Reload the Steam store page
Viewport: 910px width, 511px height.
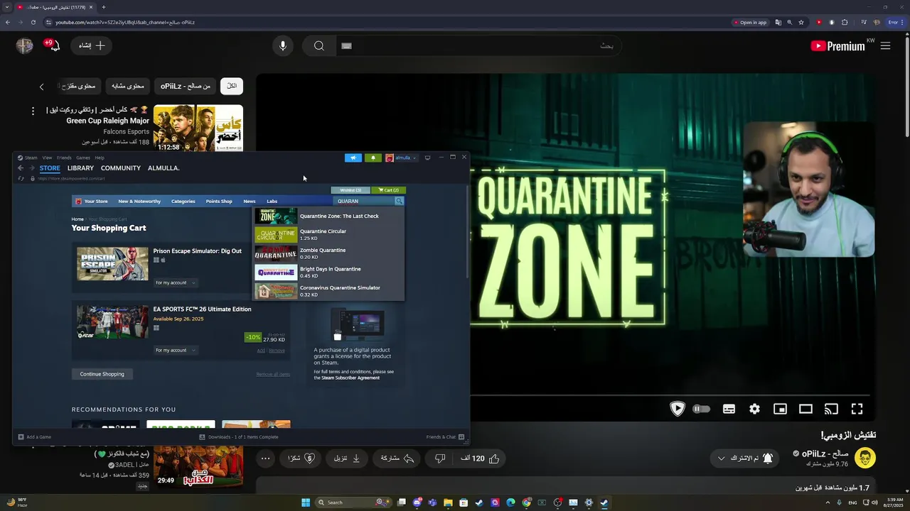pyautogui.click(x=21, y=178)
